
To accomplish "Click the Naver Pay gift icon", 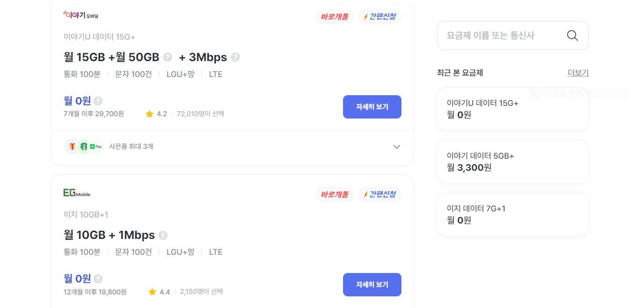I will tap(96, 147).
